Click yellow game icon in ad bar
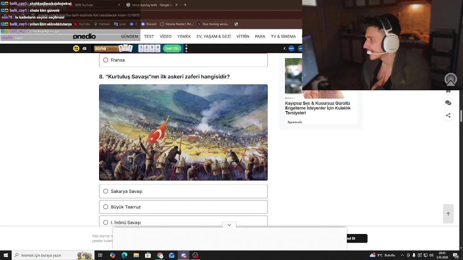463x260 pixels. click(76, 48)
